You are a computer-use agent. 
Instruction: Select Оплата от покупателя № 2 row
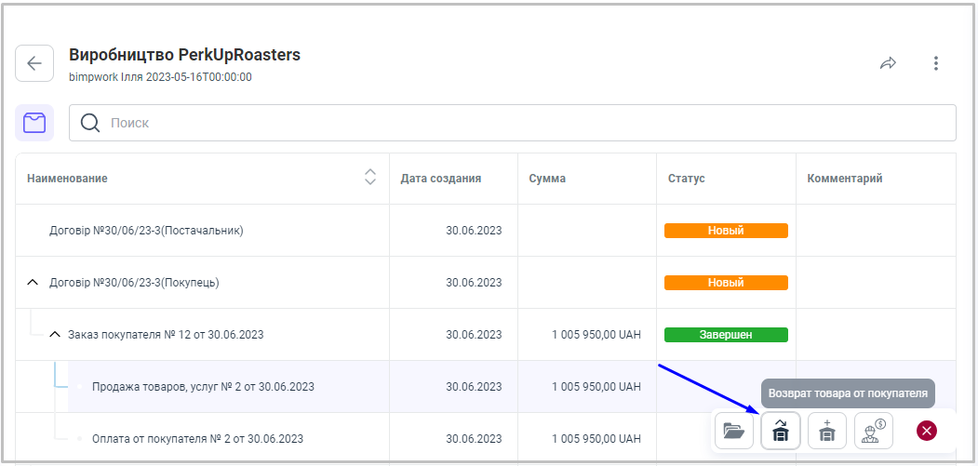197,439
